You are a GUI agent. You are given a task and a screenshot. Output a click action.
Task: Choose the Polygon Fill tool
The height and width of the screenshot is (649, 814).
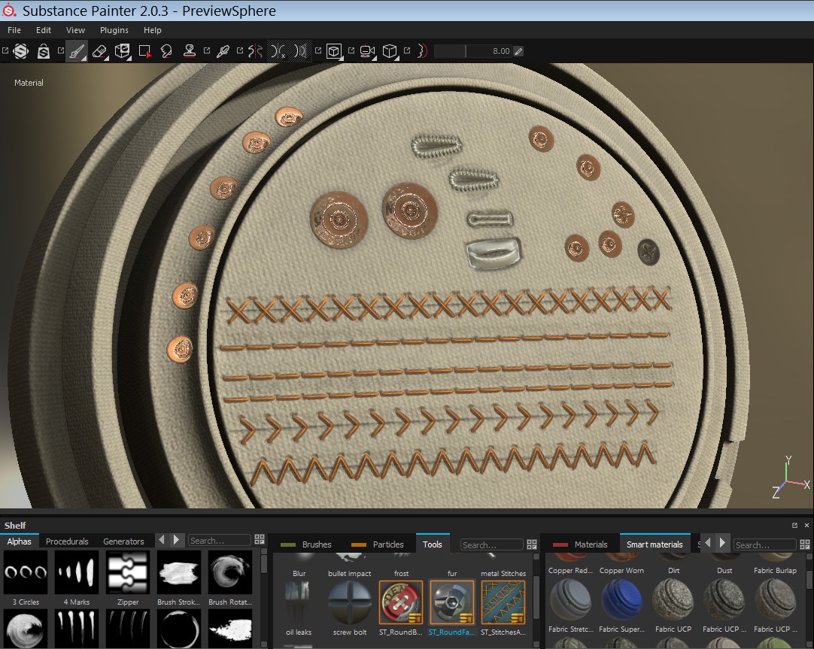click(x=145, y=51)
